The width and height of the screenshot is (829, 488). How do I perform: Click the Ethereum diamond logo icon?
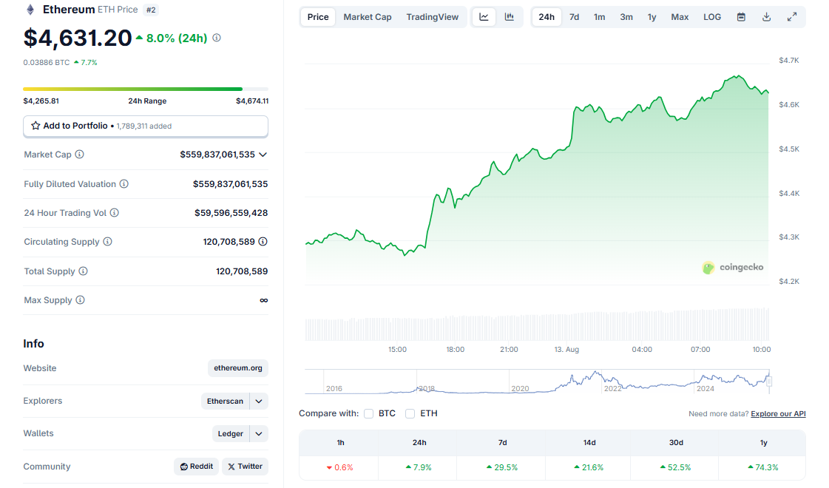(x=30, y=10)
